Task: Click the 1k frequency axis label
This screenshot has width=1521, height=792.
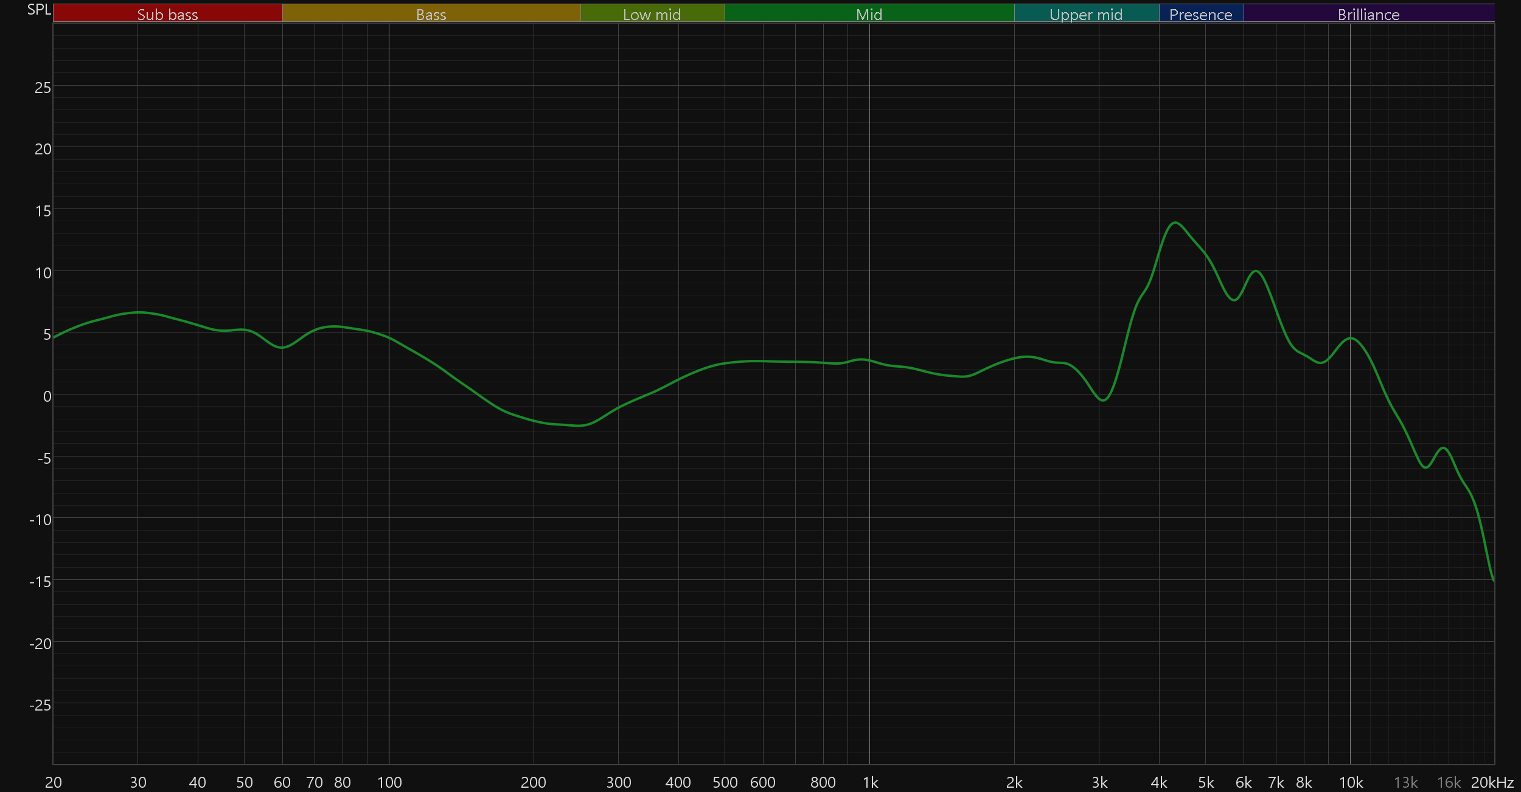Action: tap(870, 782)
